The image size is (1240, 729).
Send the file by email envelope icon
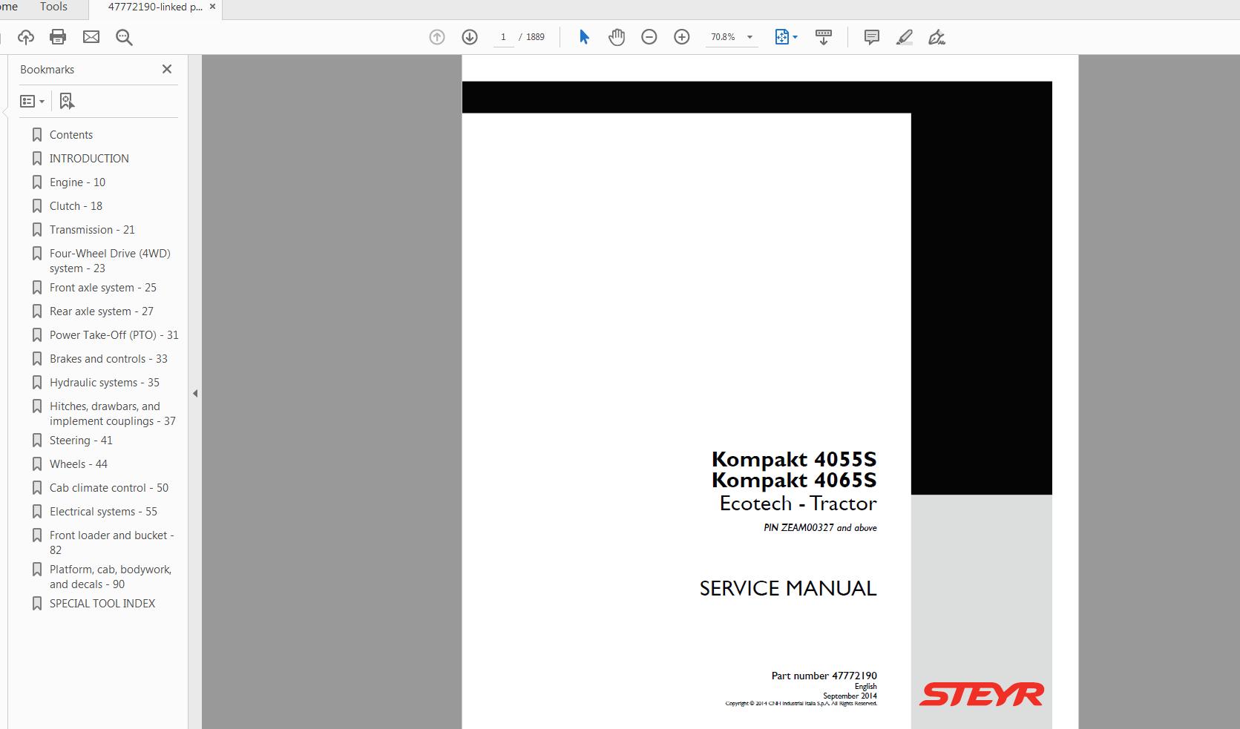[x=91, y=37]
